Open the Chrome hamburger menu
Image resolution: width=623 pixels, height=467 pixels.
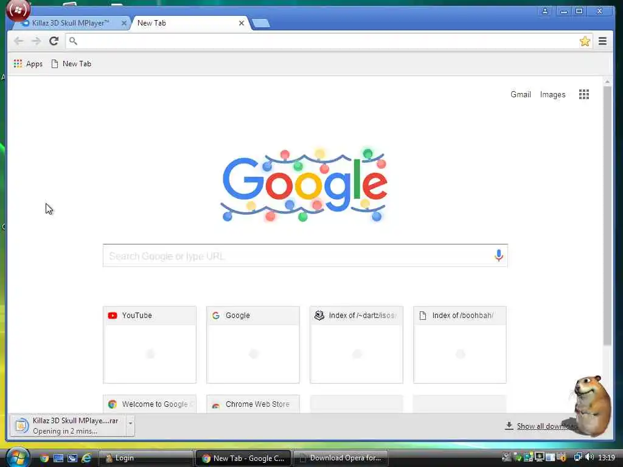602,41
